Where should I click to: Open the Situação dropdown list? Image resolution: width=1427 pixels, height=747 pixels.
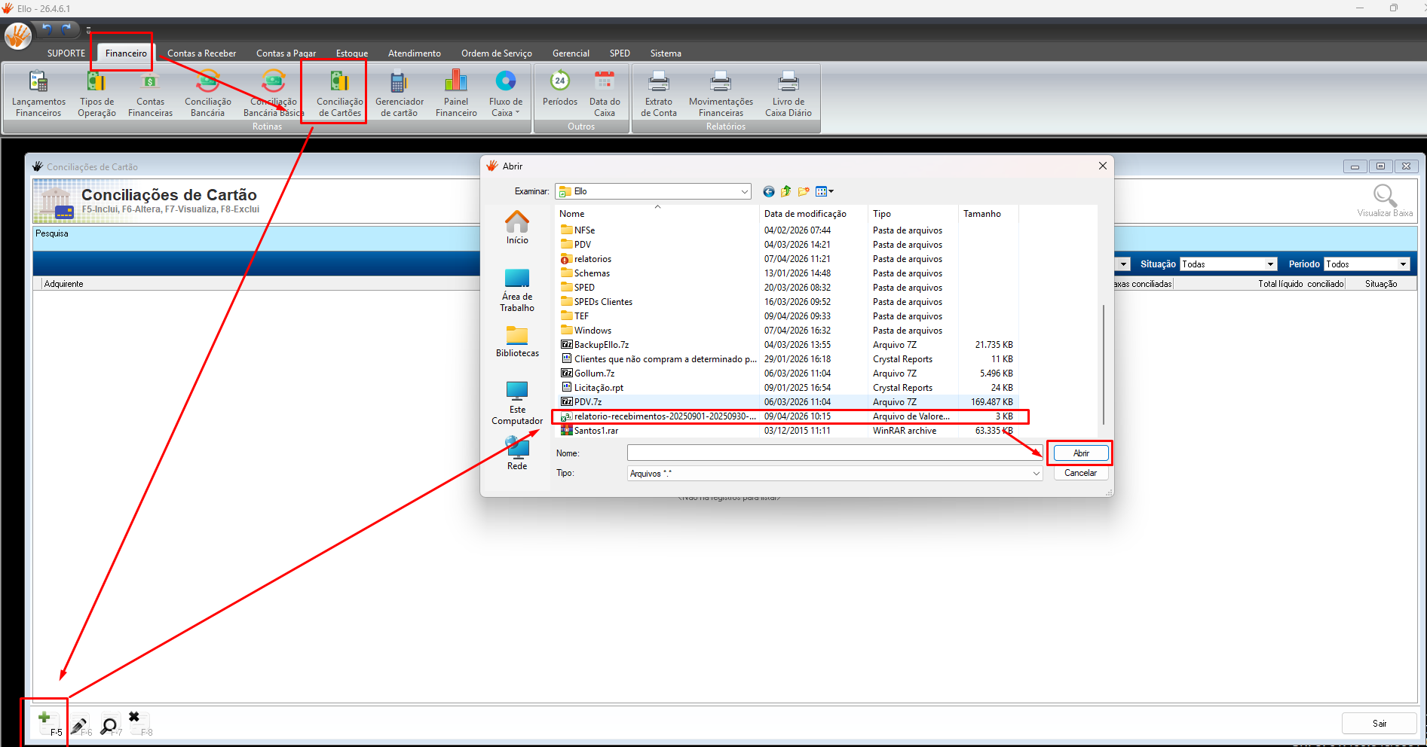[1270, 264]
